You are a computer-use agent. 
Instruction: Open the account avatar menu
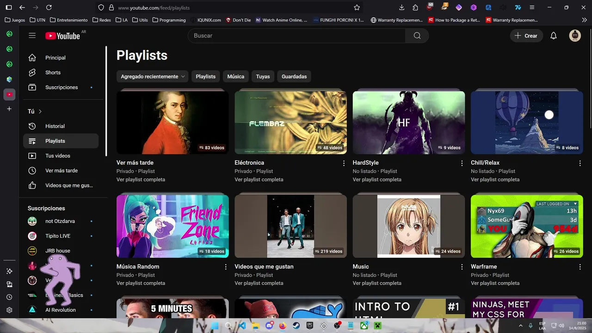(575, 36)
